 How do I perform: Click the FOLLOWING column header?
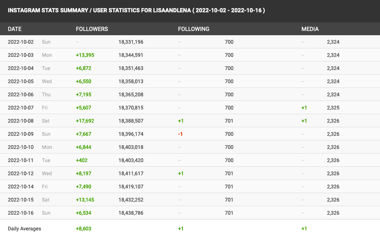pos(194,29)
